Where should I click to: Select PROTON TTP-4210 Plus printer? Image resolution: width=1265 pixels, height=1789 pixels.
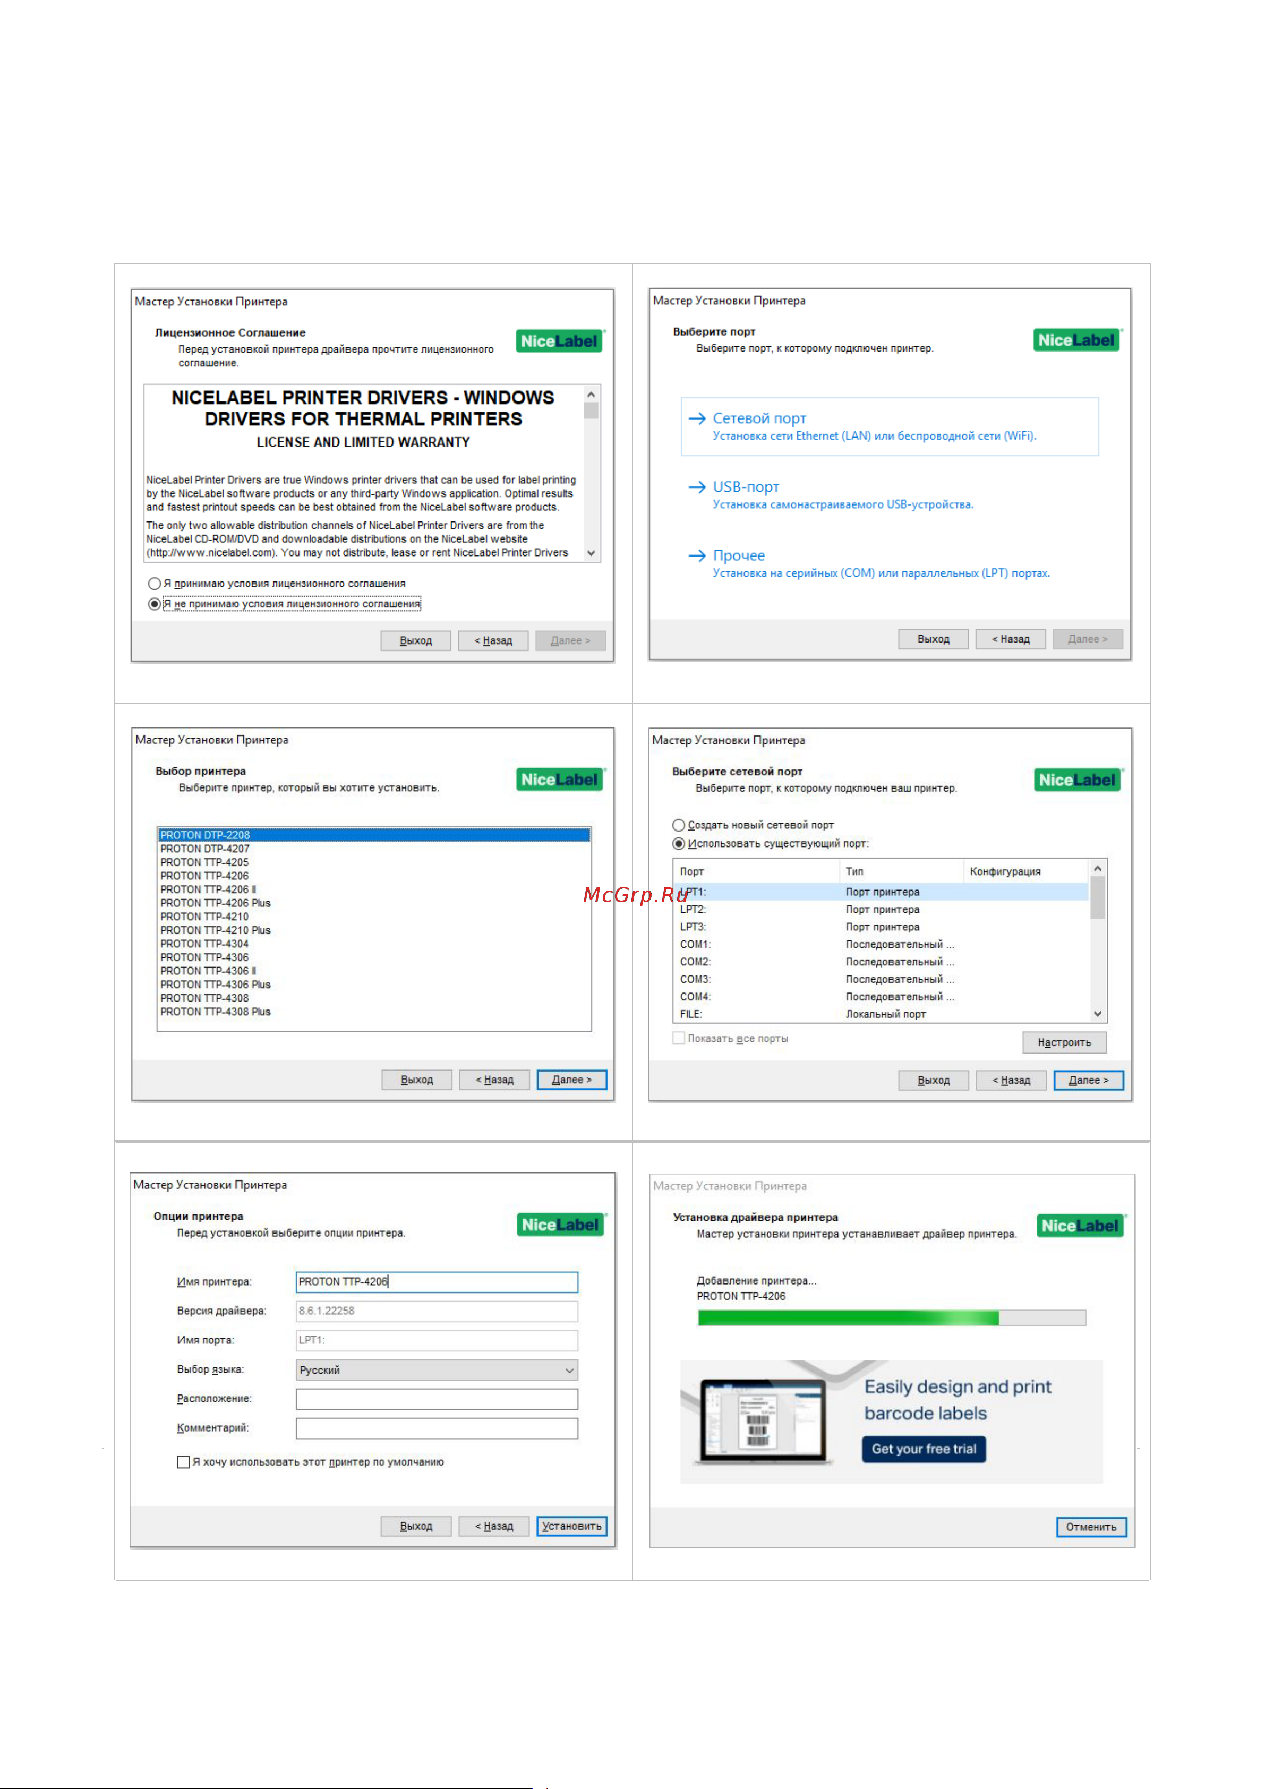coord(374,930)
